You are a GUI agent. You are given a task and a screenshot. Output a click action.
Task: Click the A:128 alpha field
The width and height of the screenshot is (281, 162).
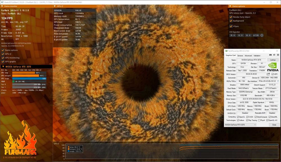[x=256, y=35]
